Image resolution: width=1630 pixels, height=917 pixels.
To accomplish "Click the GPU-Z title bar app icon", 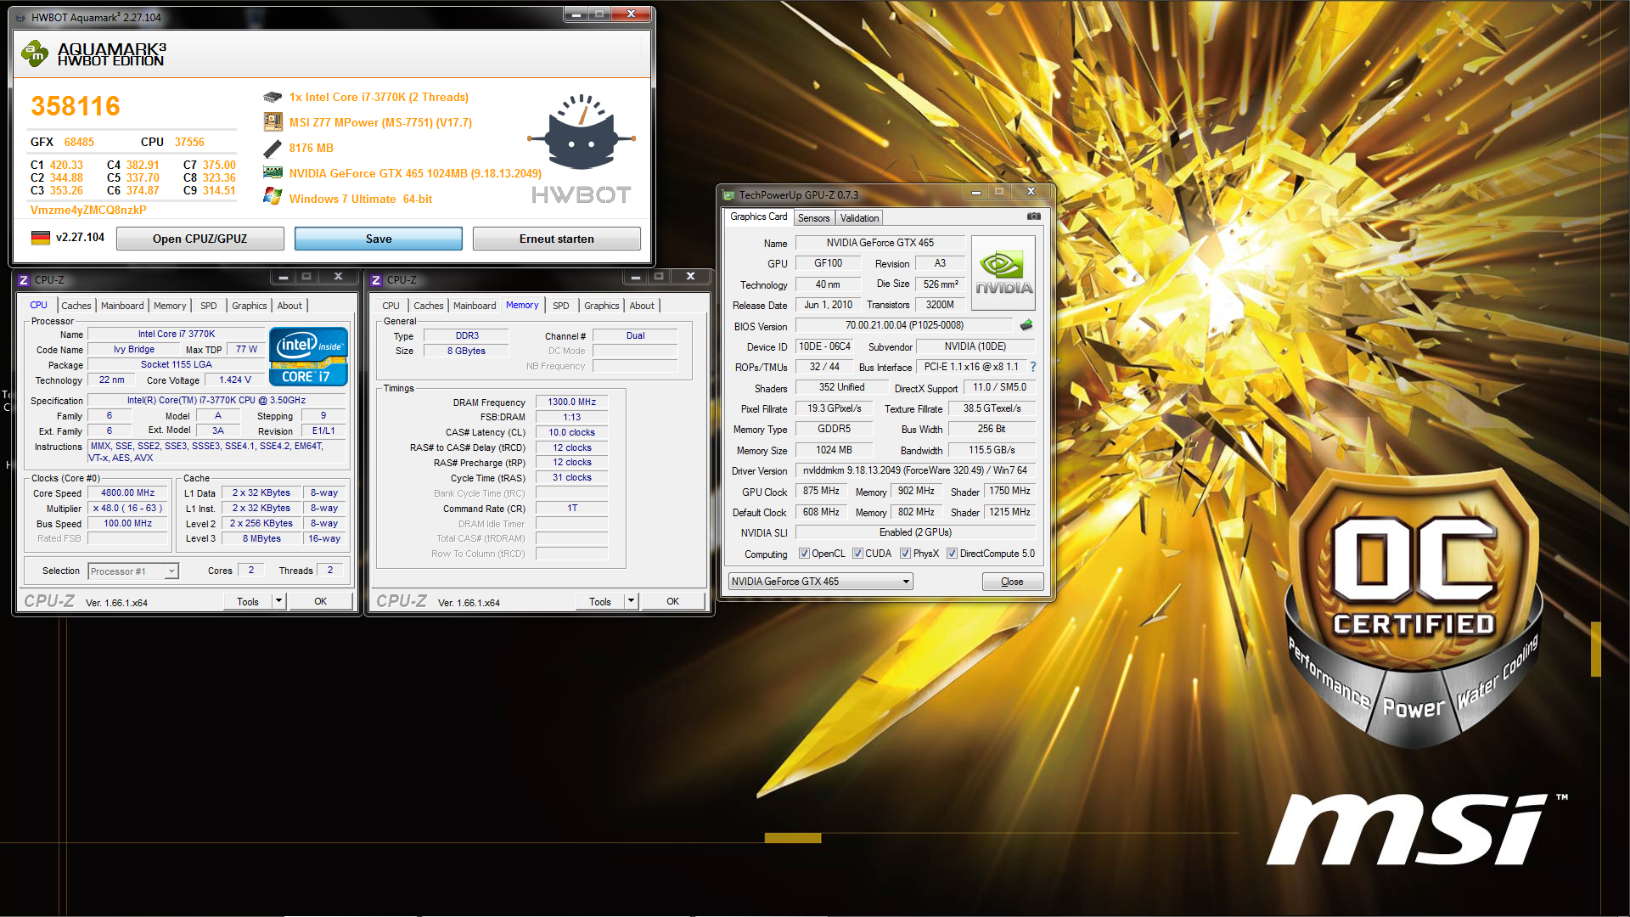I will [x=728, y=194].
